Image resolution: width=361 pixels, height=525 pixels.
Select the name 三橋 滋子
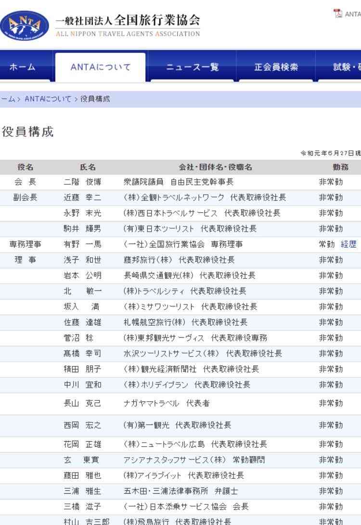point(82,507)
